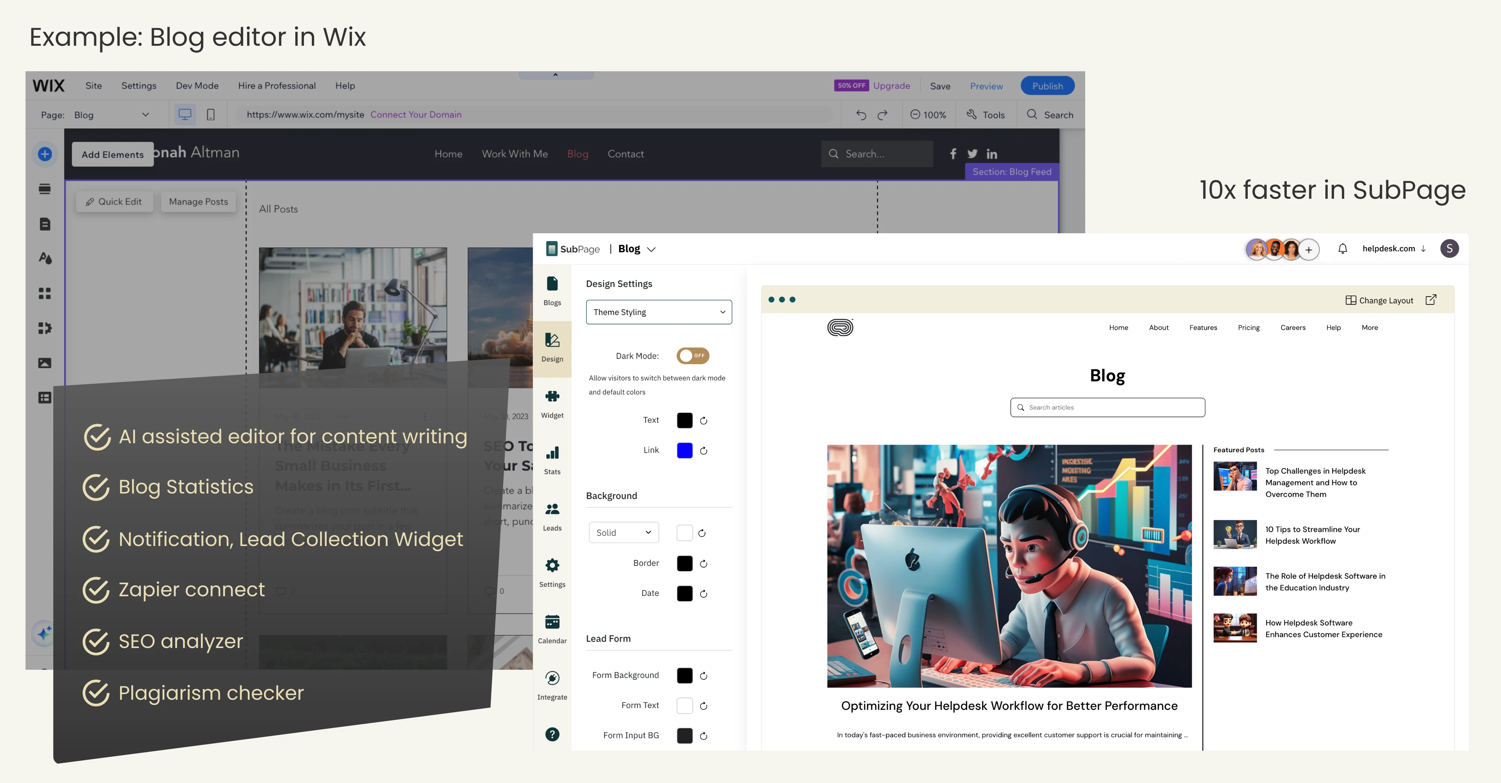Open the Wix 100% zoom control
The height and width of the screenshot is (783, 1501).
pyautogui.click(x=928, y=115)
